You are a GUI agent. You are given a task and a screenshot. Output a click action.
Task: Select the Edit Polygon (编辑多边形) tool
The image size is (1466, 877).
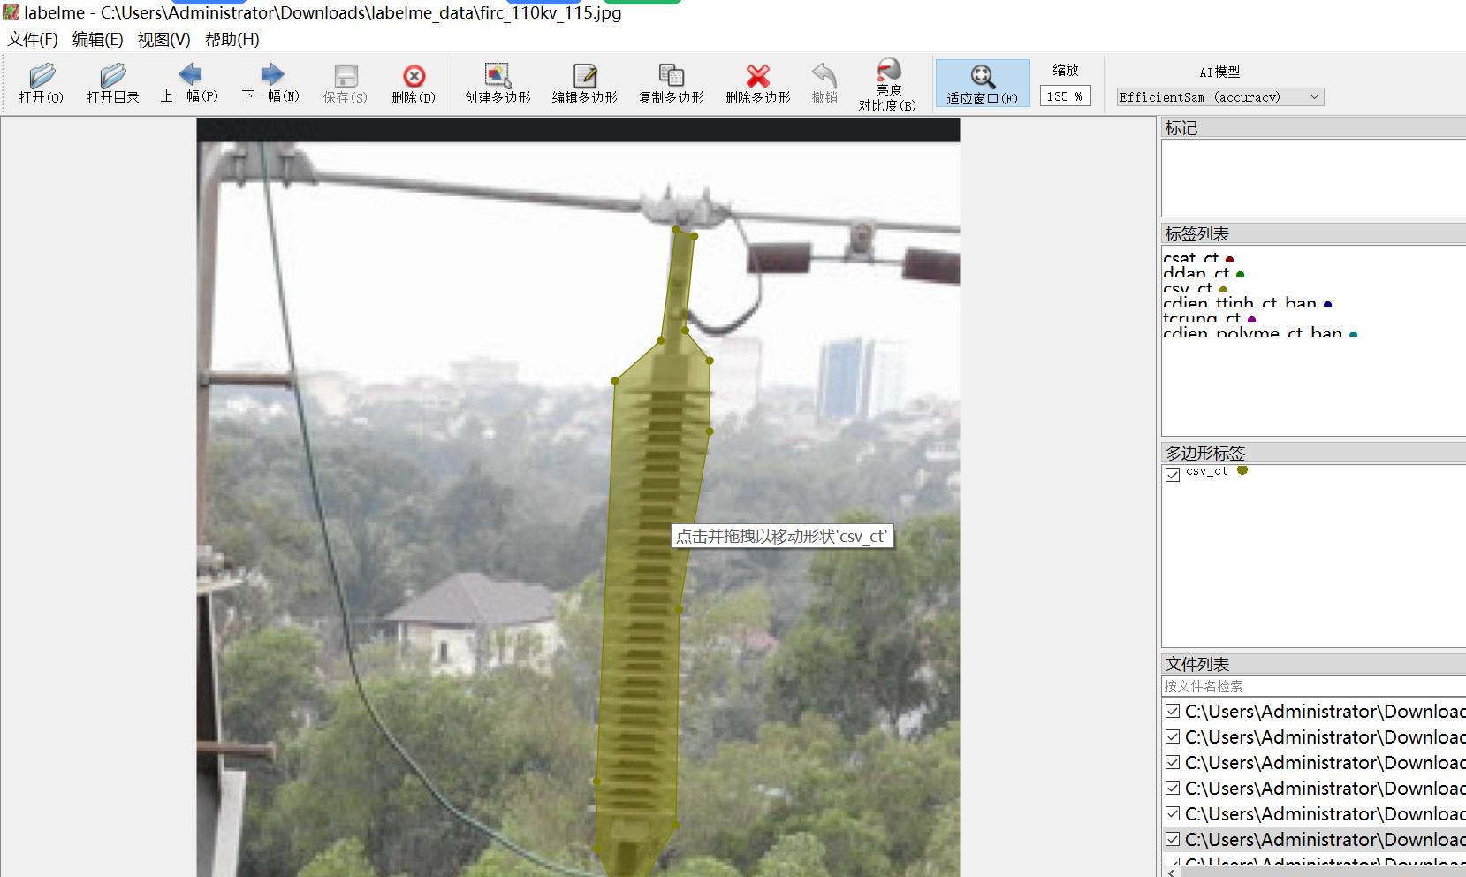(x=584, y=83)
